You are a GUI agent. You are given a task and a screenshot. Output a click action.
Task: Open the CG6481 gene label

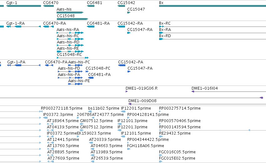pos(94,3)
